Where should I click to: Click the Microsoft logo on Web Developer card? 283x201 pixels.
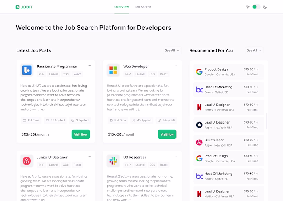tap(113, 70)
